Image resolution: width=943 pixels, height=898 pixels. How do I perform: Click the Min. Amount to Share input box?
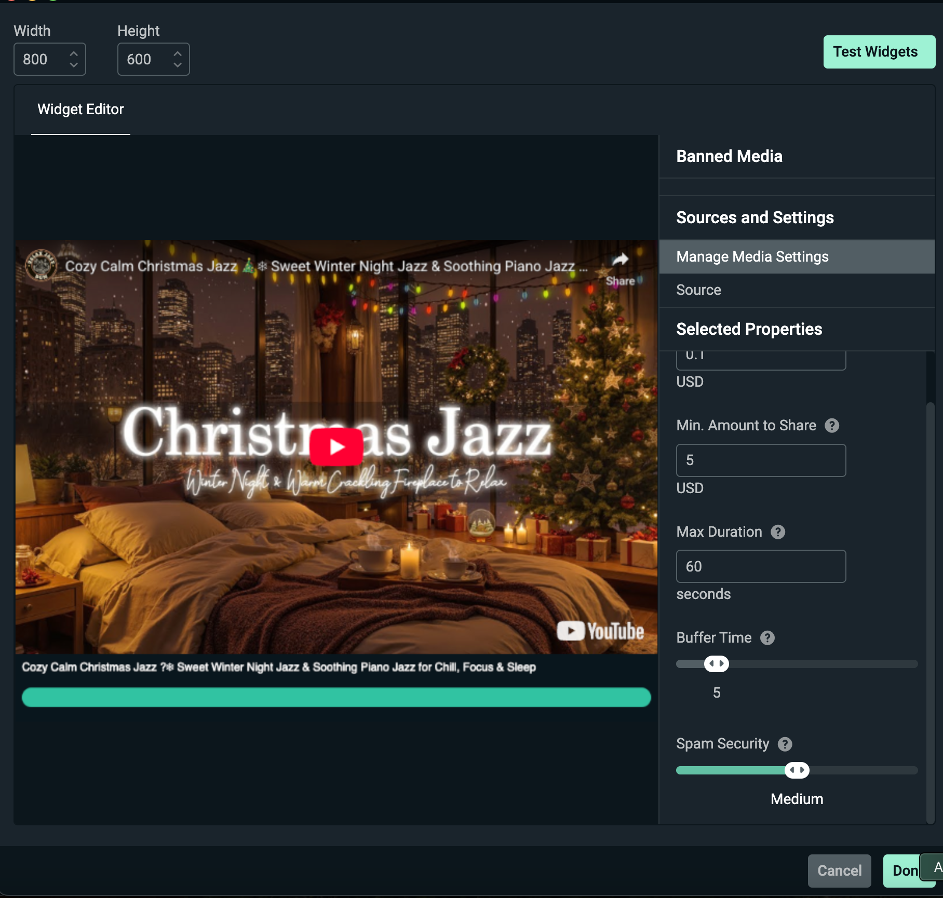pos(760,460)
